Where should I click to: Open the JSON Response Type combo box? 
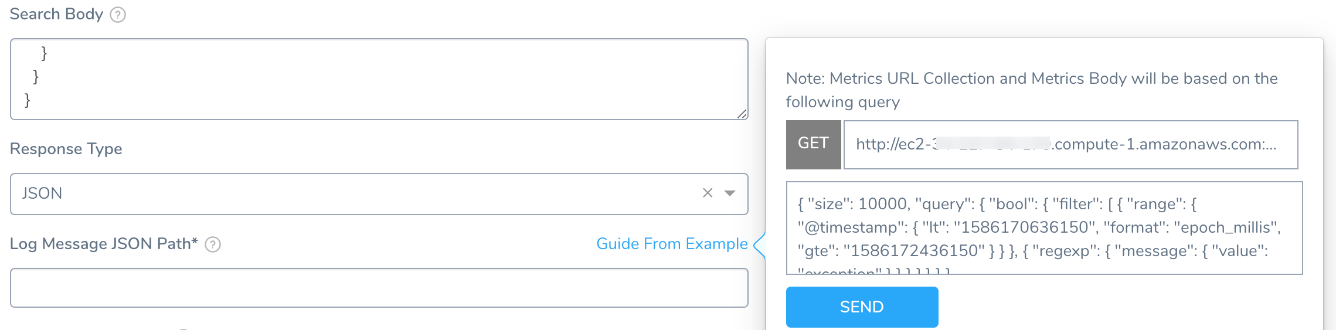pyautogui.click(x=379, y=194)
